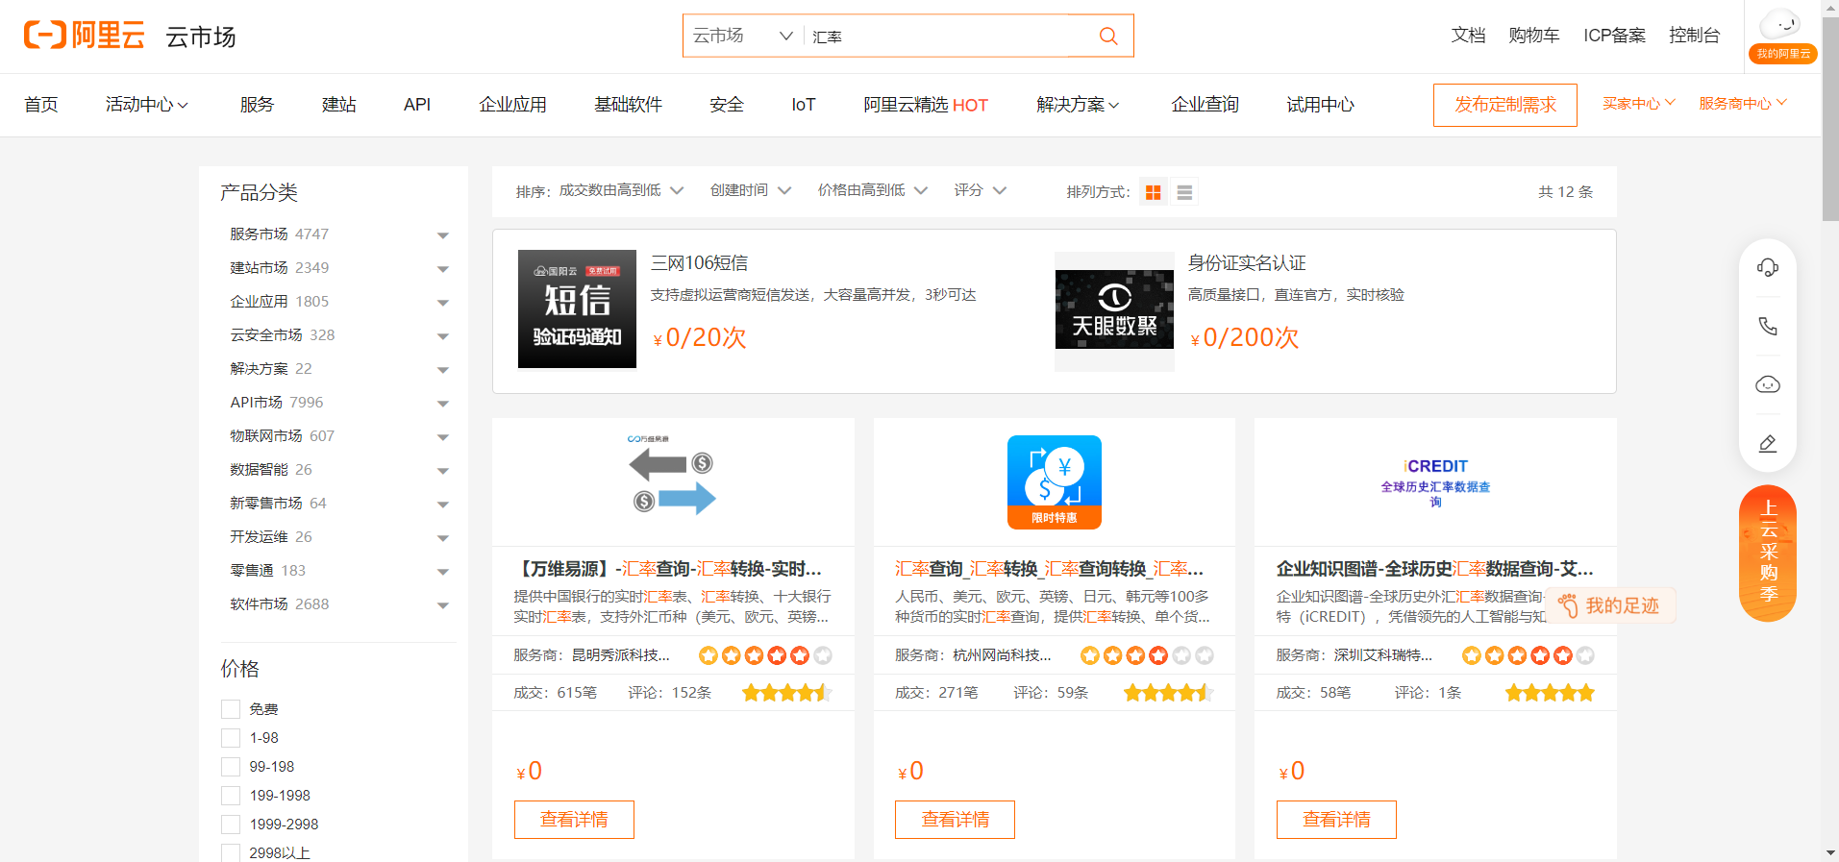Viewport: 1839px width, 862px height.
Task: Open the 购物车 link
Action: 1534,36
